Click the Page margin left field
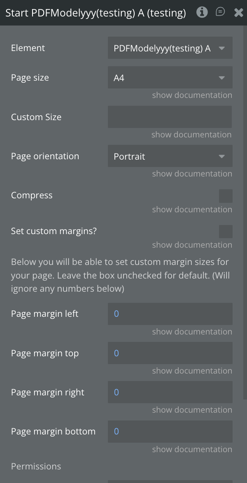This screenshot has width=247, height=483. tap(170, 314)
